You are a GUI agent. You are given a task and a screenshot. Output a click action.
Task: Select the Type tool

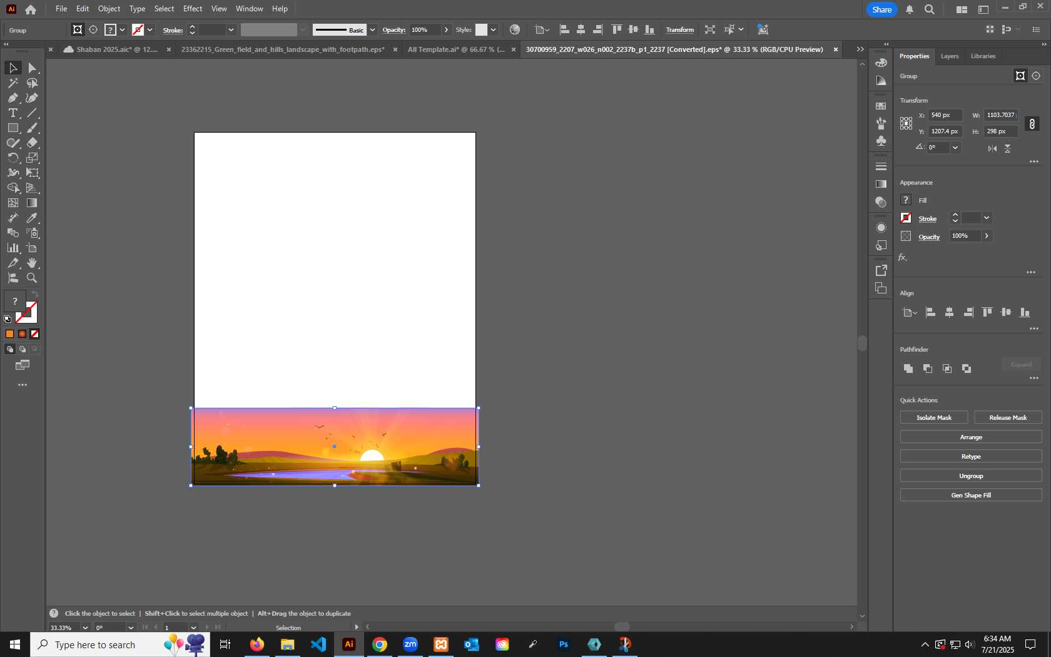coord(13,113)
